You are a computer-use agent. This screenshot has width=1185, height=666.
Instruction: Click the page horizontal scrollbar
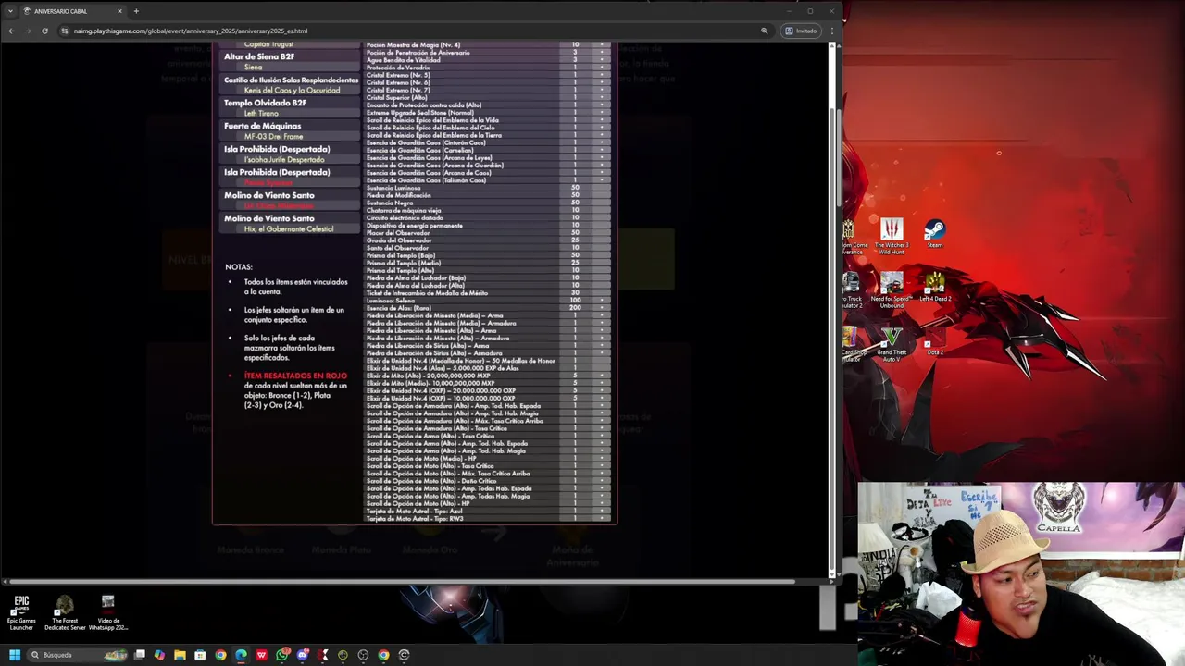pos(400,582)
